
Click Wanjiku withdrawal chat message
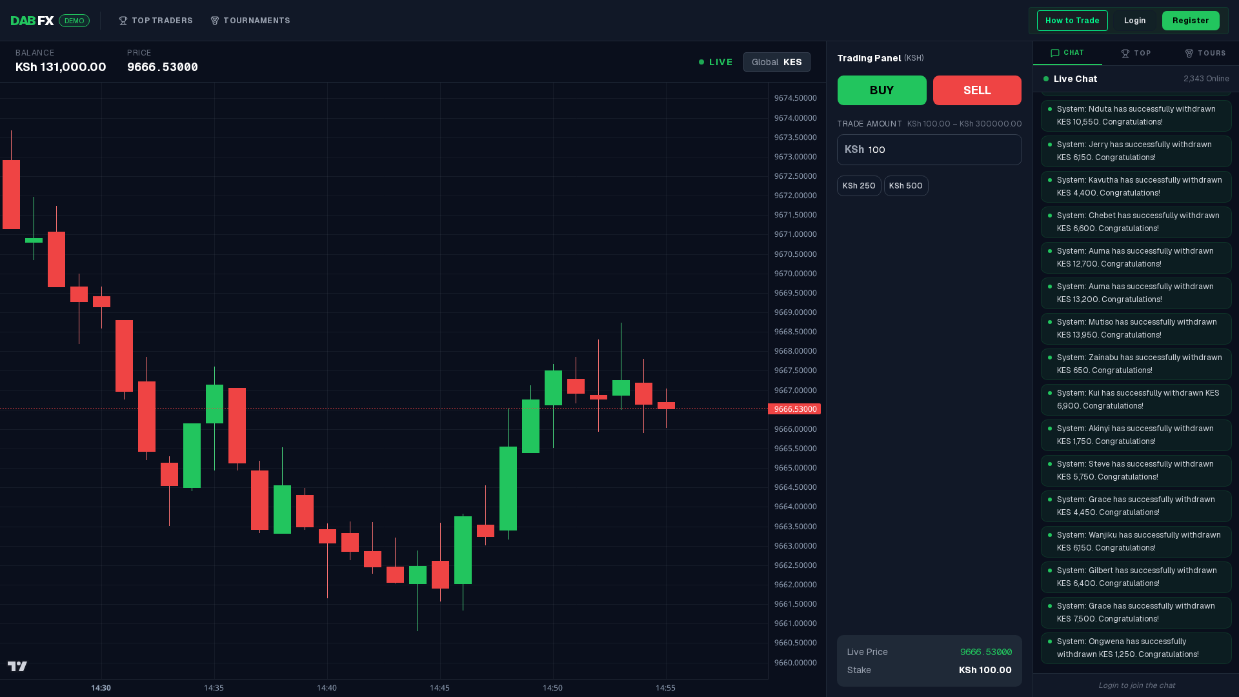pos(1136,541)
